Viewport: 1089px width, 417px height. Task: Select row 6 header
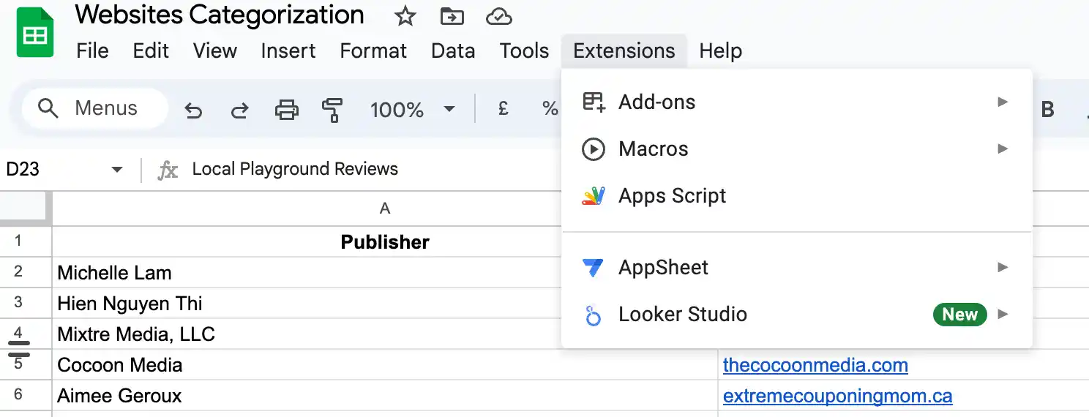pos(26,395)
